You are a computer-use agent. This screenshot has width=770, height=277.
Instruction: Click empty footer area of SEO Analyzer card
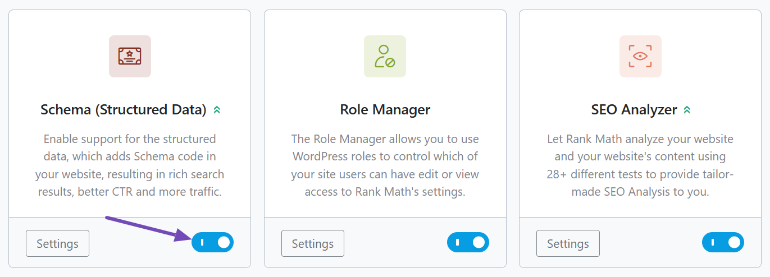coord(650,243)
